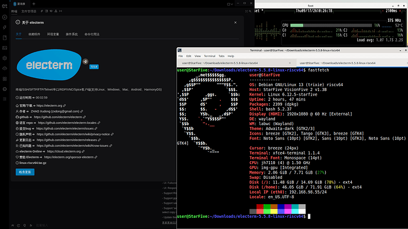Switch to the 文件管理器 view tab
This screenshot has height=229, width=408.
29,11
